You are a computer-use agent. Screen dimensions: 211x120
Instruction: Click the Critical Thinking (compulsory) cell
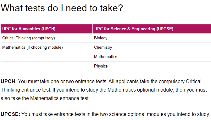(x=47, y=38)
